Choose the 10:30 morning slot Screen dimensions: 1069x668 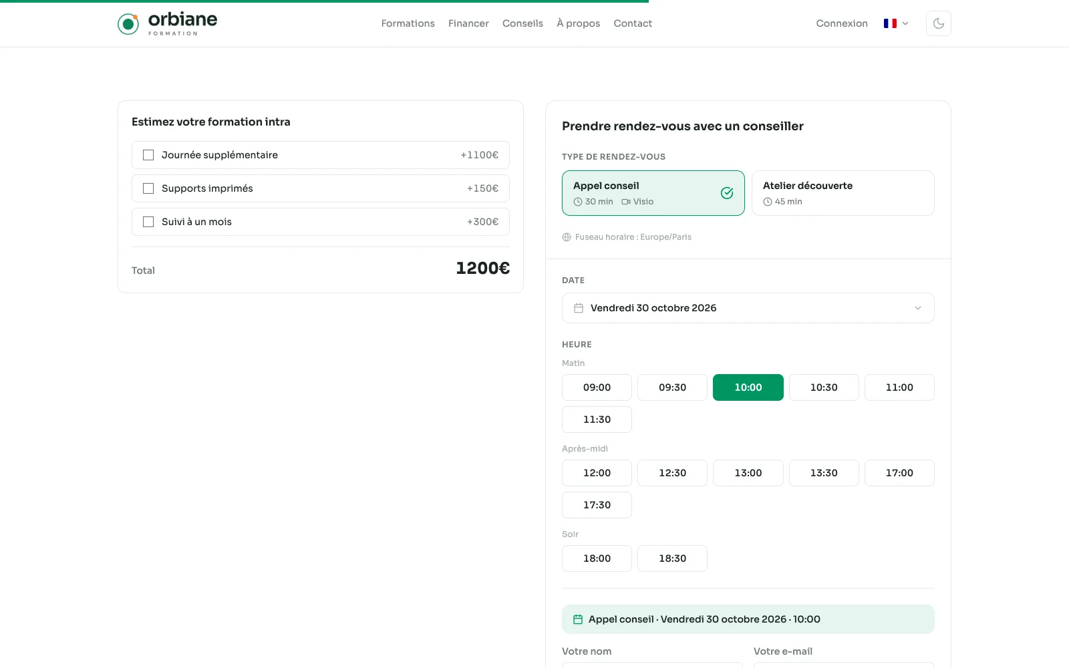[824, 387]
